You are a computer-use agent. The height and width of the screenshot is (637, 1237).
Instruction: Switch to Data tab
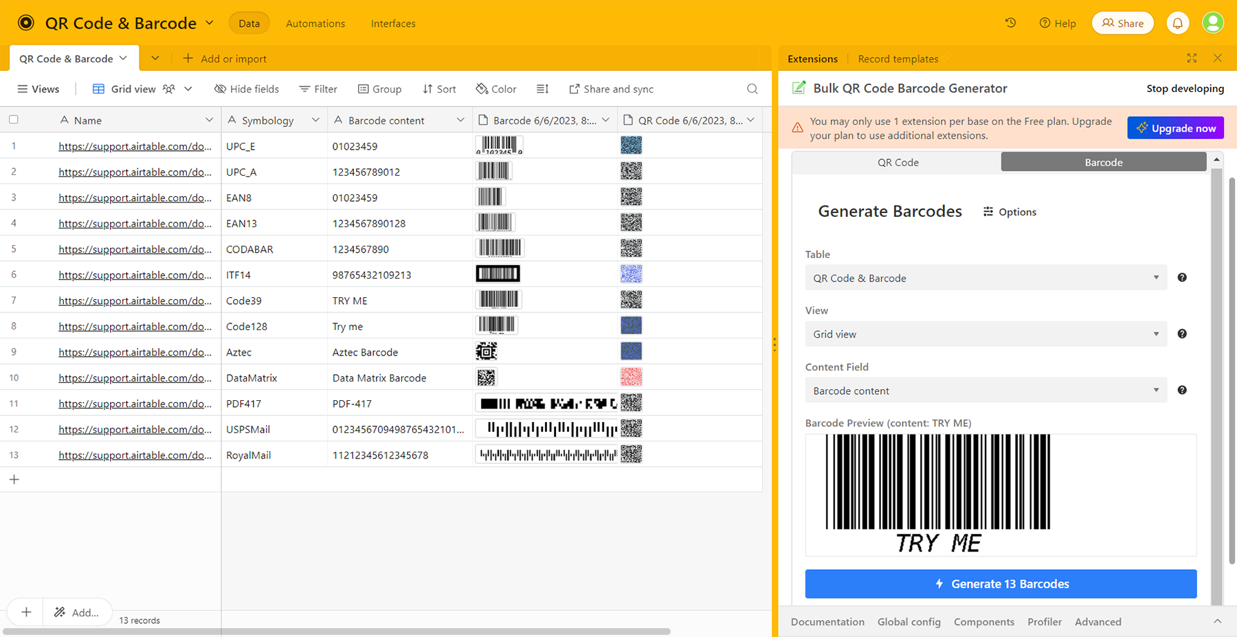[x=249, y=23]
